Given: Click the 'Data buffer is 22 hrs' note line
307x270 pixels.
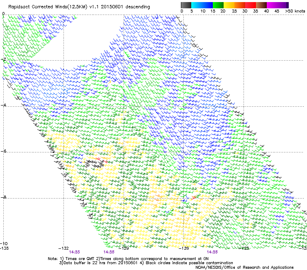Looking at the screenshot, I should point(146,263).
